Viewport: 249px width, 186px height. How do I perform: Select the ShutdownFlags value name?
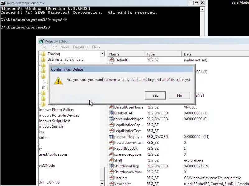coord(127,166)
